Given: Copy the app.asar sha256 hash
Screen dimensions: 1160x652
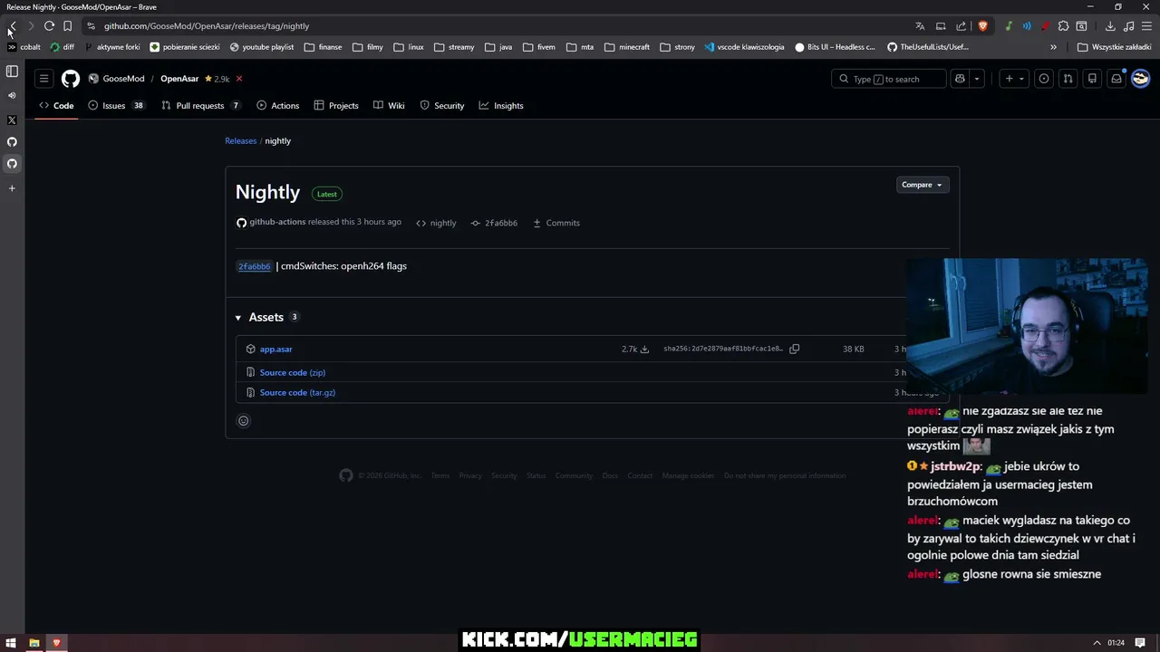Looking at the screenshot, I should (795, 349).
